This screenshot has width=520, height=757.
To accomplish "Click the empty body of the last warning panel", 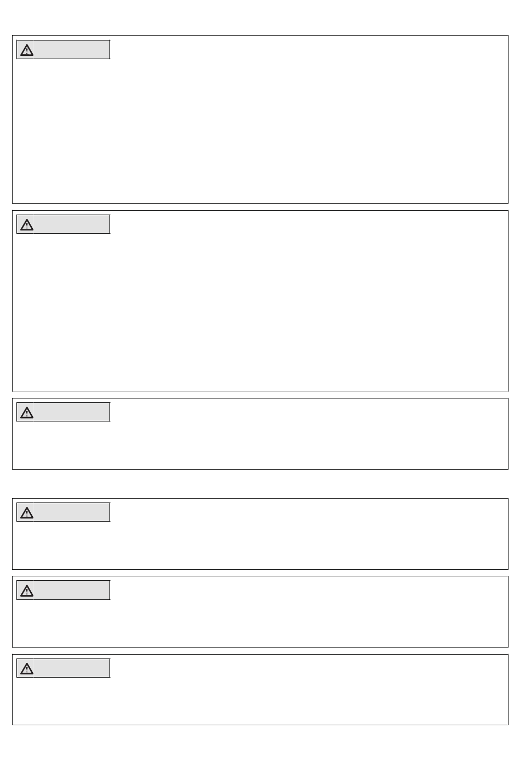I will click(260, 701).
